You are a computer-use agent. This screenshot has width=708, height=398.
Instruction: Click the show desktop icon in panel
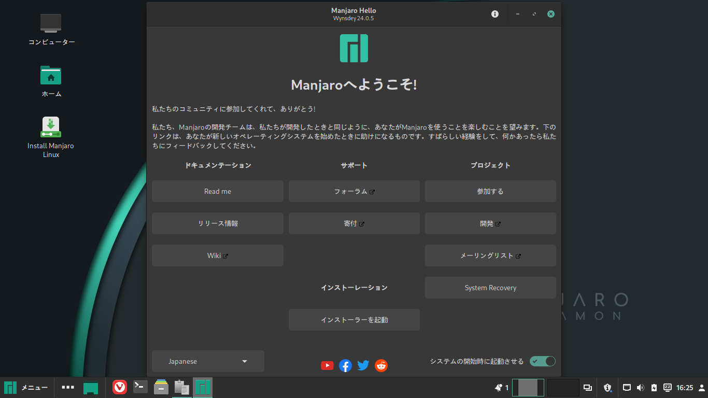[x=91, y=388]
